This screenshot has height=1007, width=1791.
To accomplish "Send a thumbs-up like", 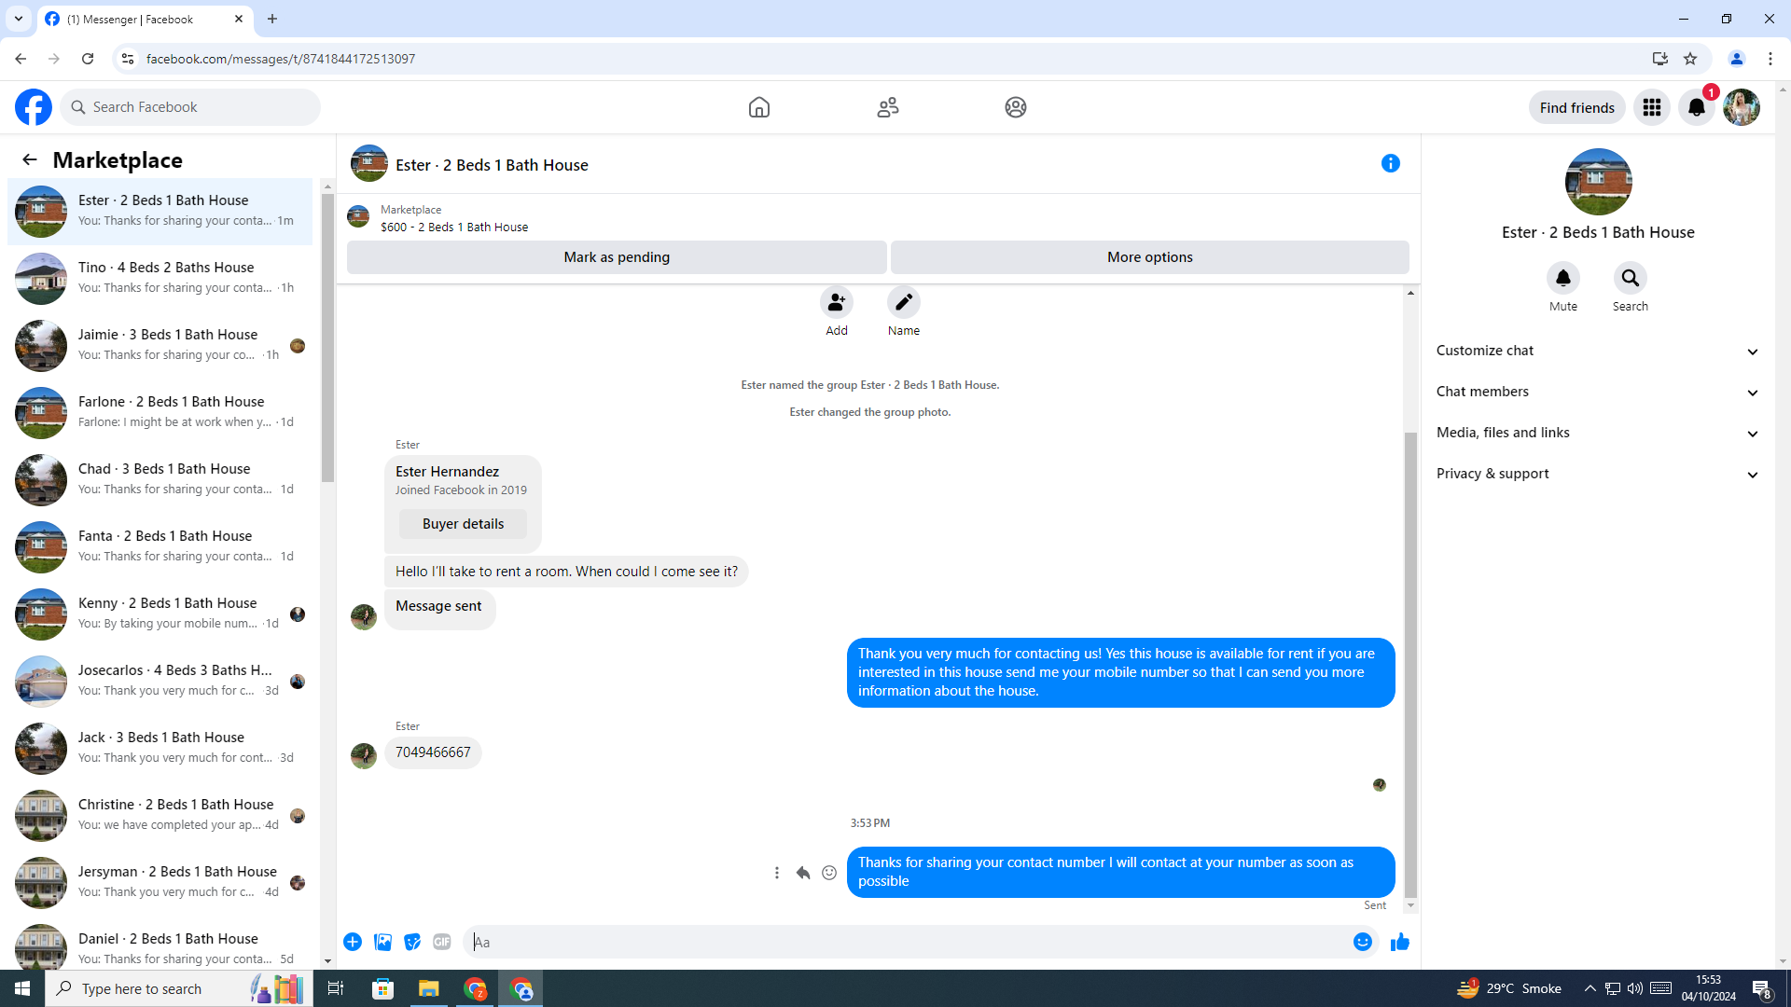I will click(1400, 942).
